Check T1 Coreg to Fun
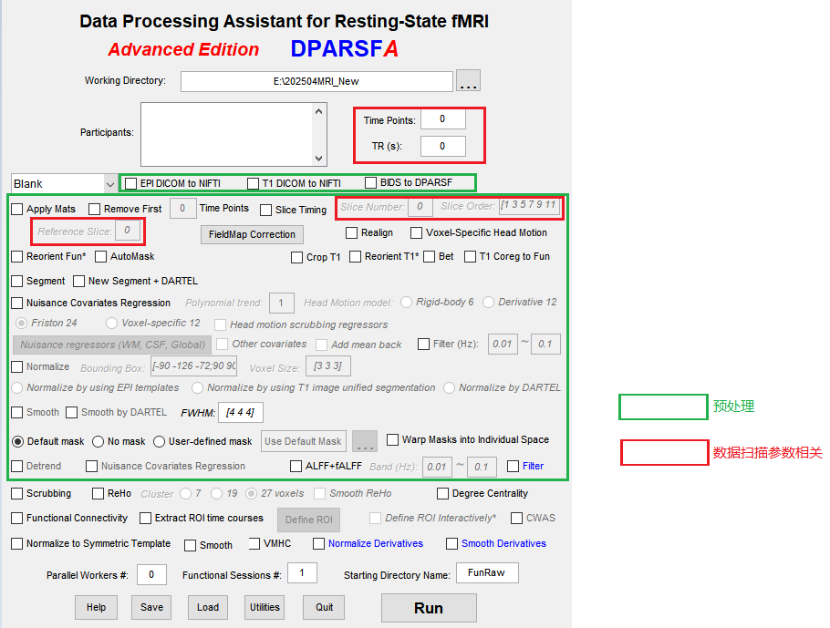 [x=470, y=257]
